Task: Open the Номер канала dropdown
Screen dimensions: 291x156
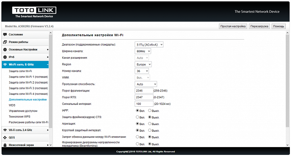Action: pos(142,71)
